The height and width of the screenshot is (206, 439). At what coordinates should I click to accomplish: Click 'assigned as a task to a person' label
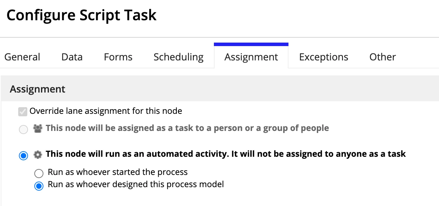point(187,128)
